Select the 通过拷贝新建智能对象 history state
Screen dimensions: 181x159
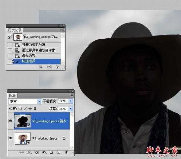point(33,50)
